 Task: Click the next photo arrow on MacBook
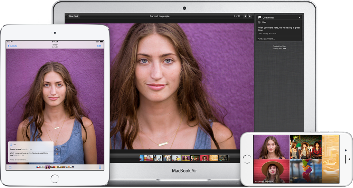[x=250, y=16]
